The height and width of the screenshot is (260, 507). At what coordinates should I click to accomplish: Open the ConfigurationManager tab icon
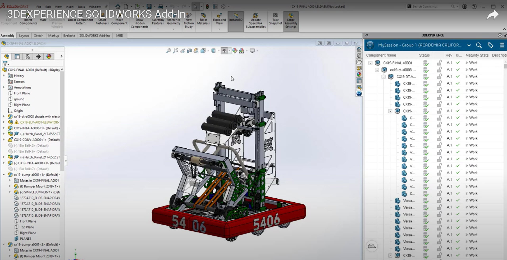28,56
